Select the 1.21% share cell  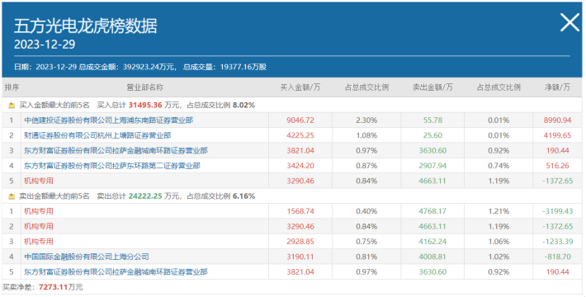click(499, 211)
